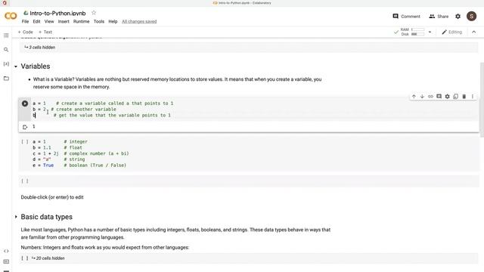Viewport: 484px width, 272px height.
Task: Open the RAM/Disk connection dropdown arrow
Action: [x=430, y=32]
